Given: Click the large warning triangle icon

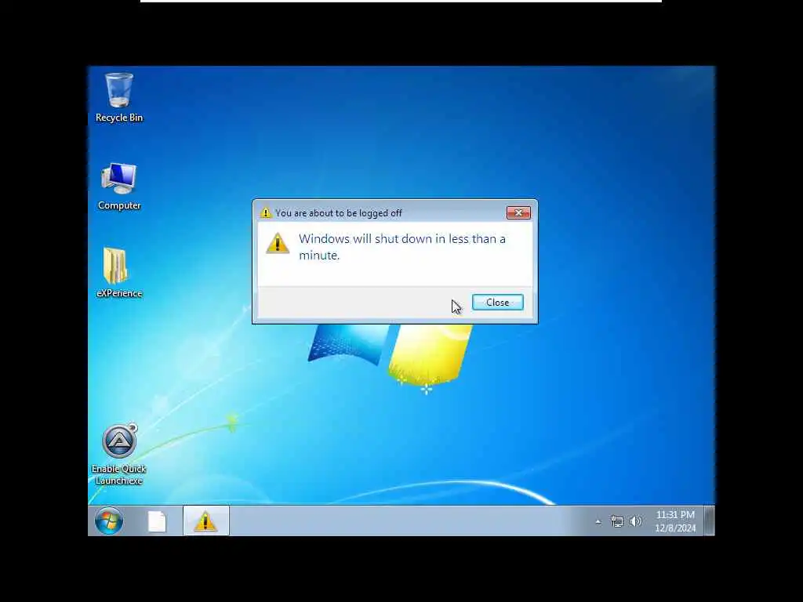Looking at the screenshot, I should (278, 243).
